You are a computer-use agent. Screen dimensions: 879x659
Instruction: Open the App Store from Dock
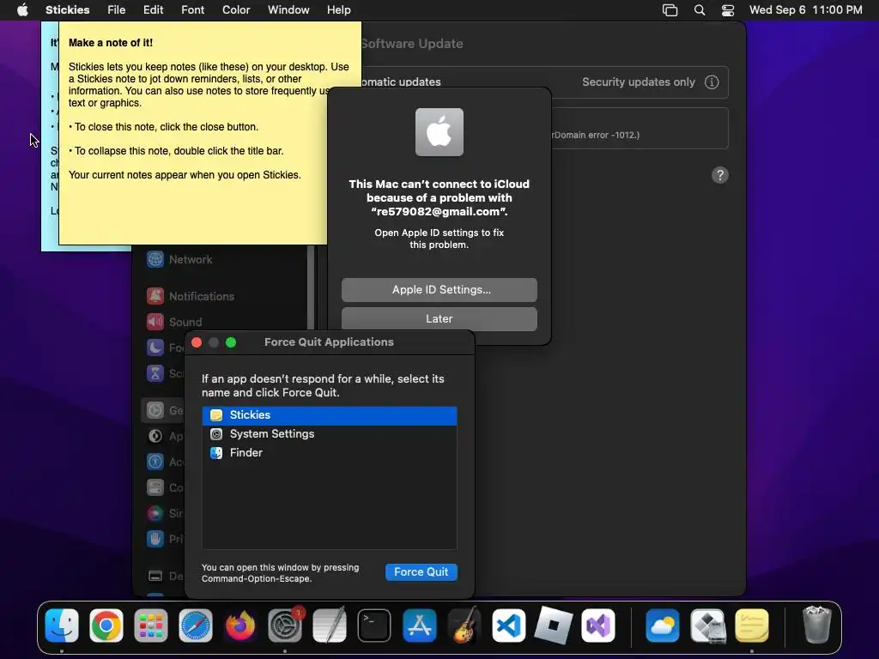pyautogui.click(x=419, y=625)
